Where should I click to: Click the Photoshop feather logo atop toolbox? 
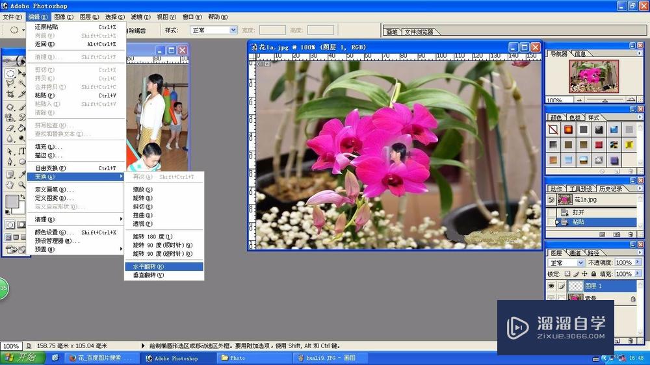pos(16,60)
